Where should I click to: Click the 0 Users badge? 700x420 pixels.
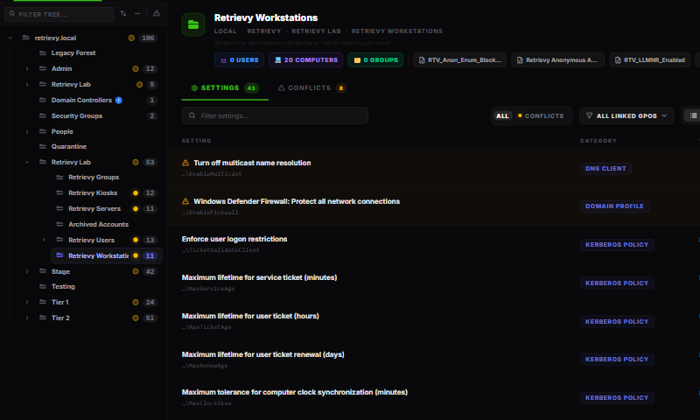pos(239,59)
